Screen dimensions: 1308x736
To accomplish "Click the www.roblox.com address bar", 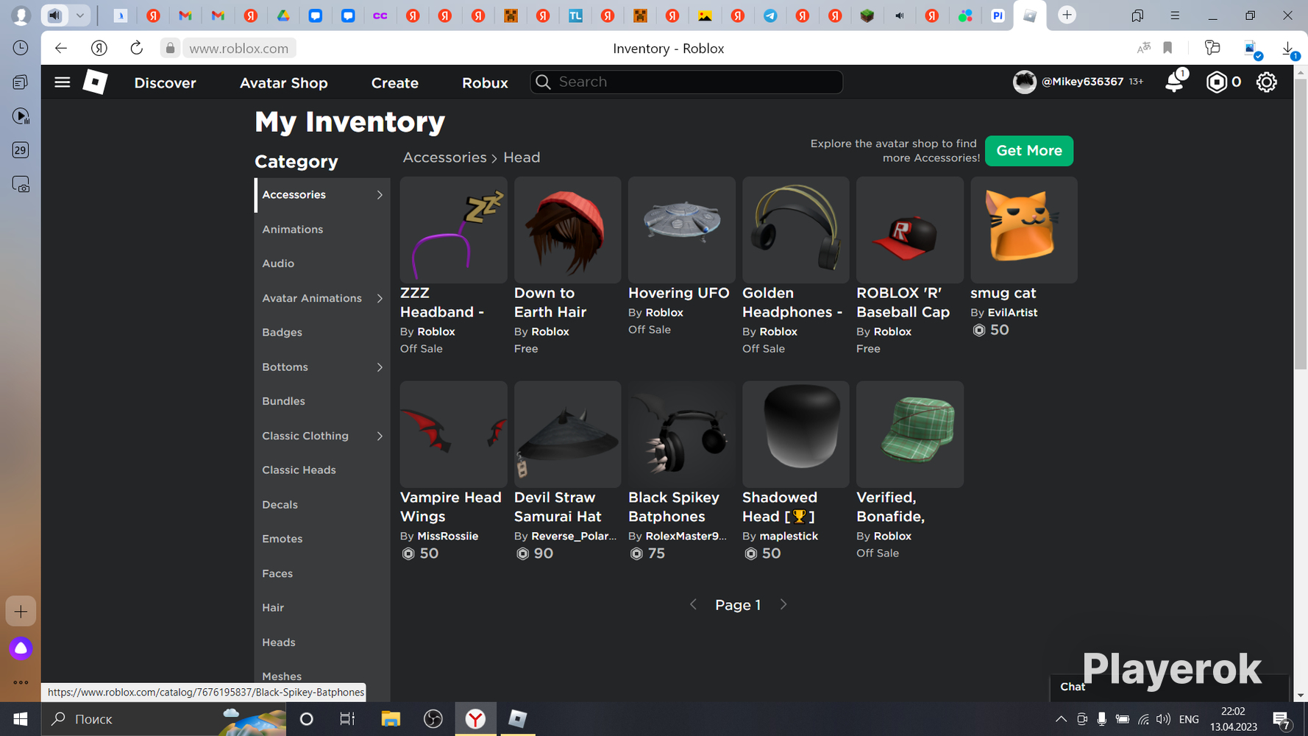I will click(239, 49).
